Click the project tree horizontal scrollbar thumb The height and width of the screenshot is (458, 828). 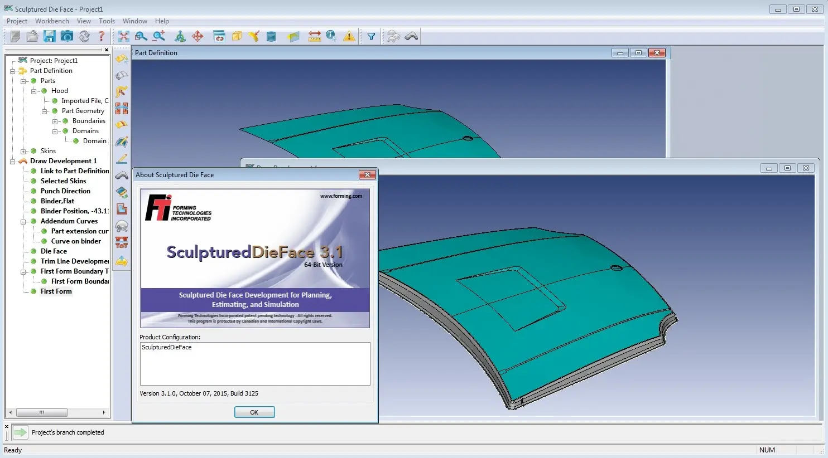pyautogui.click(x=42, y=413)
